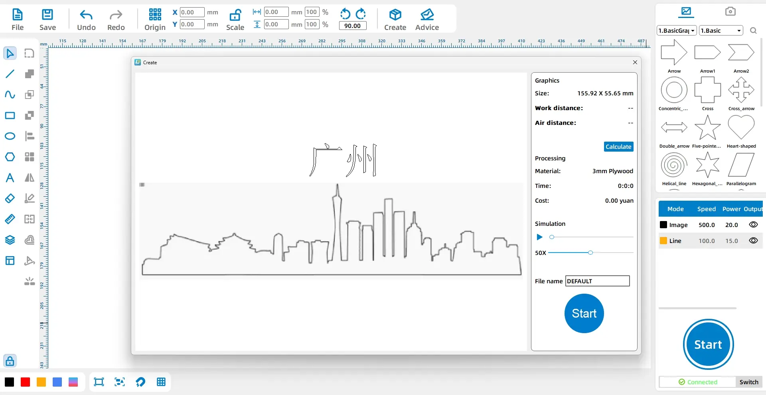Click Start in the Create dialog
Viewport: 766px width, 395px height.
click(x=584, y=314)
